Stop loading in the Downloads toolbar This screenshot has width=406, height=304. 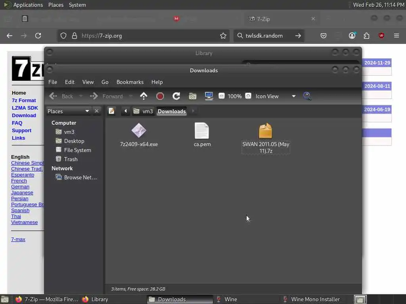[x=160, y=96]
